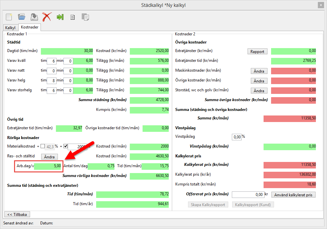Open a saved kalkyl via folder icon

[x=22, y=17]
